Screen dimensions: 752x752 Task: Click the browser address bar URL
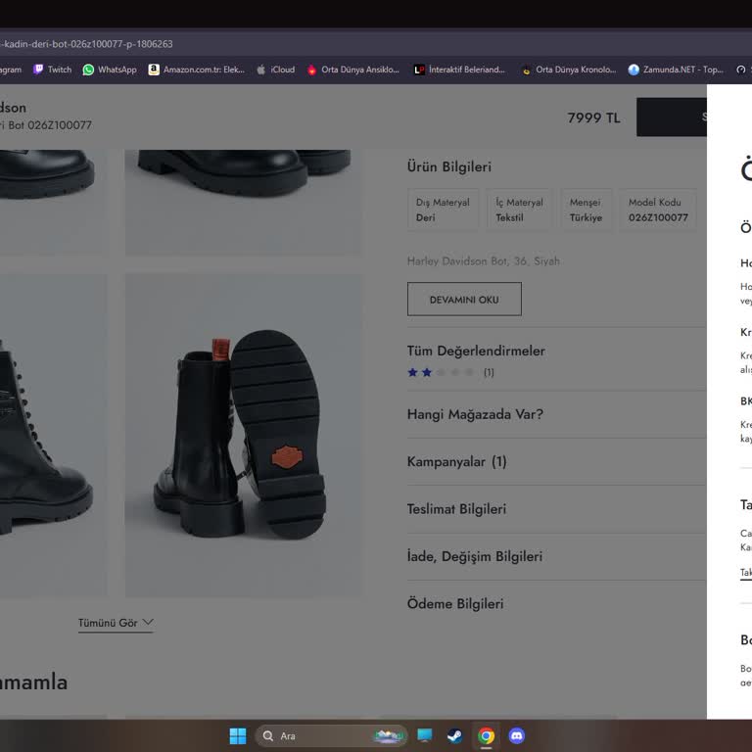88,44
